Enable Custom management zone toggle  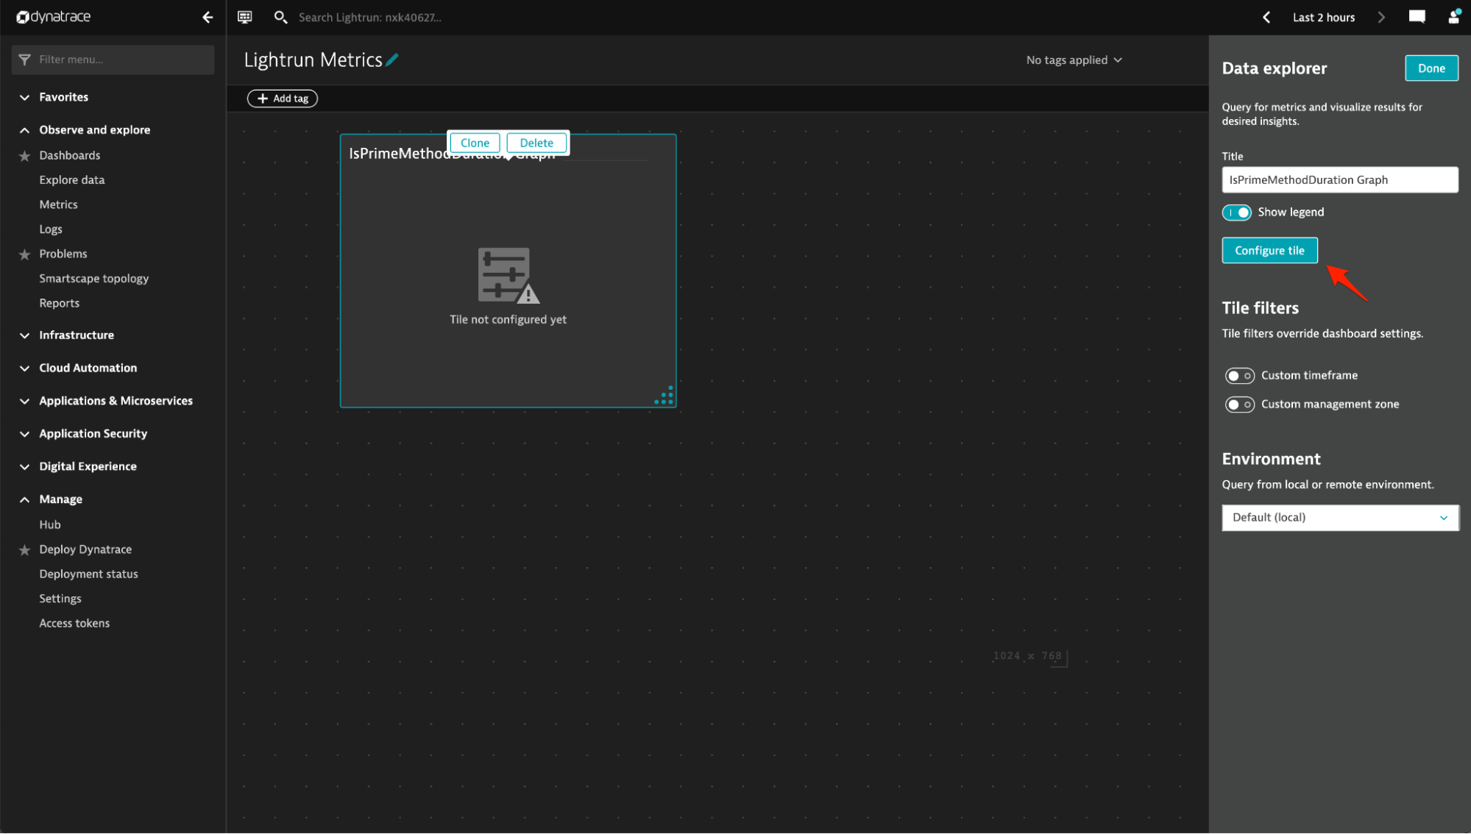(1239, 404)
